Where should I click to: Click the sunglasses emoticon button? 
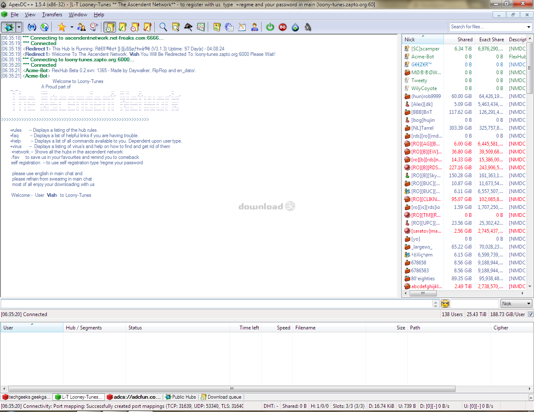click(445, 304)
